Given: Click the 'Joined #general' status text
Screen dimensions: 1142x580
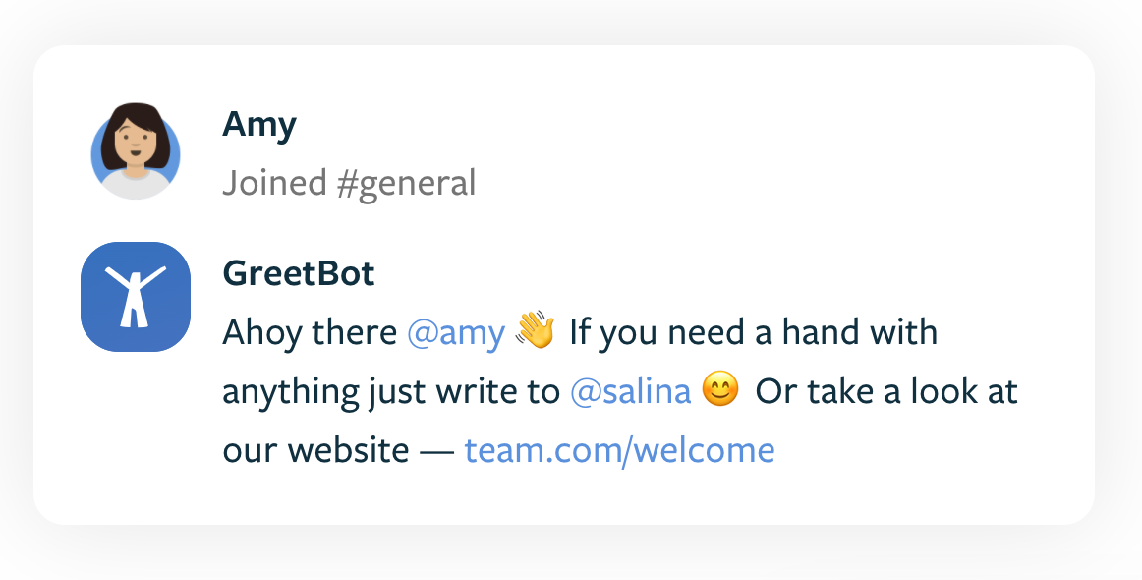Looking at the screenshot, I should (349, 183).
